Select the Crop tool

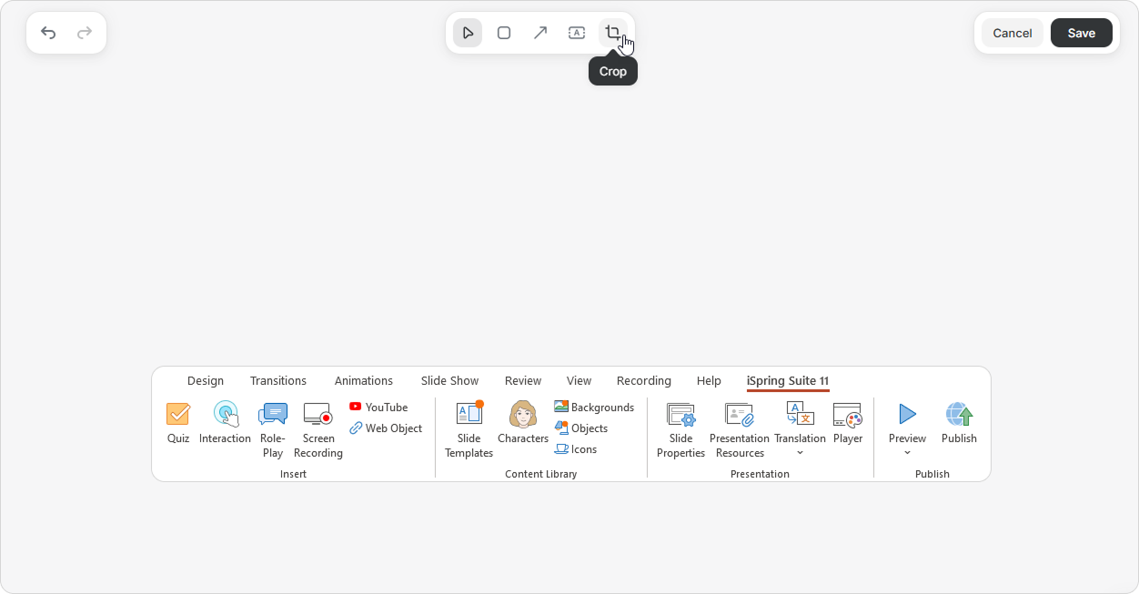point(613,33)
